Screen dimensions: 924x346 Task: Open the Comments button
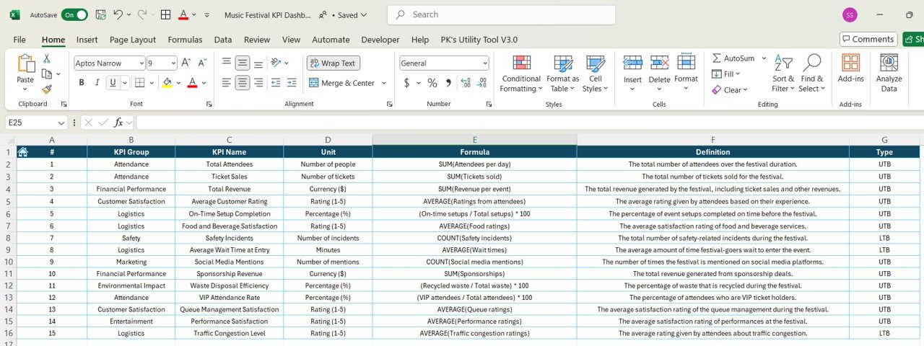point(868,39)
